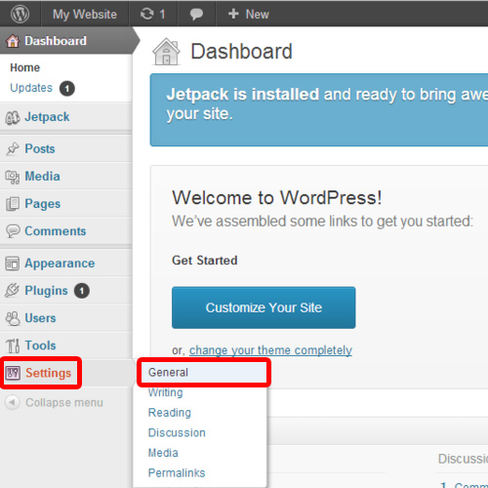Click the WordPress logo icon in admin bar
Image resolution: width=488 pixels, height=488 pixels.
click(x=20, y=14)
